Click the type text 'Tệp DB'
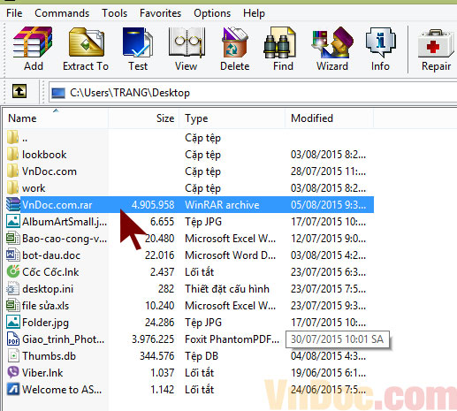This screenshot has height=411, width=457. [x=202, y=356]
